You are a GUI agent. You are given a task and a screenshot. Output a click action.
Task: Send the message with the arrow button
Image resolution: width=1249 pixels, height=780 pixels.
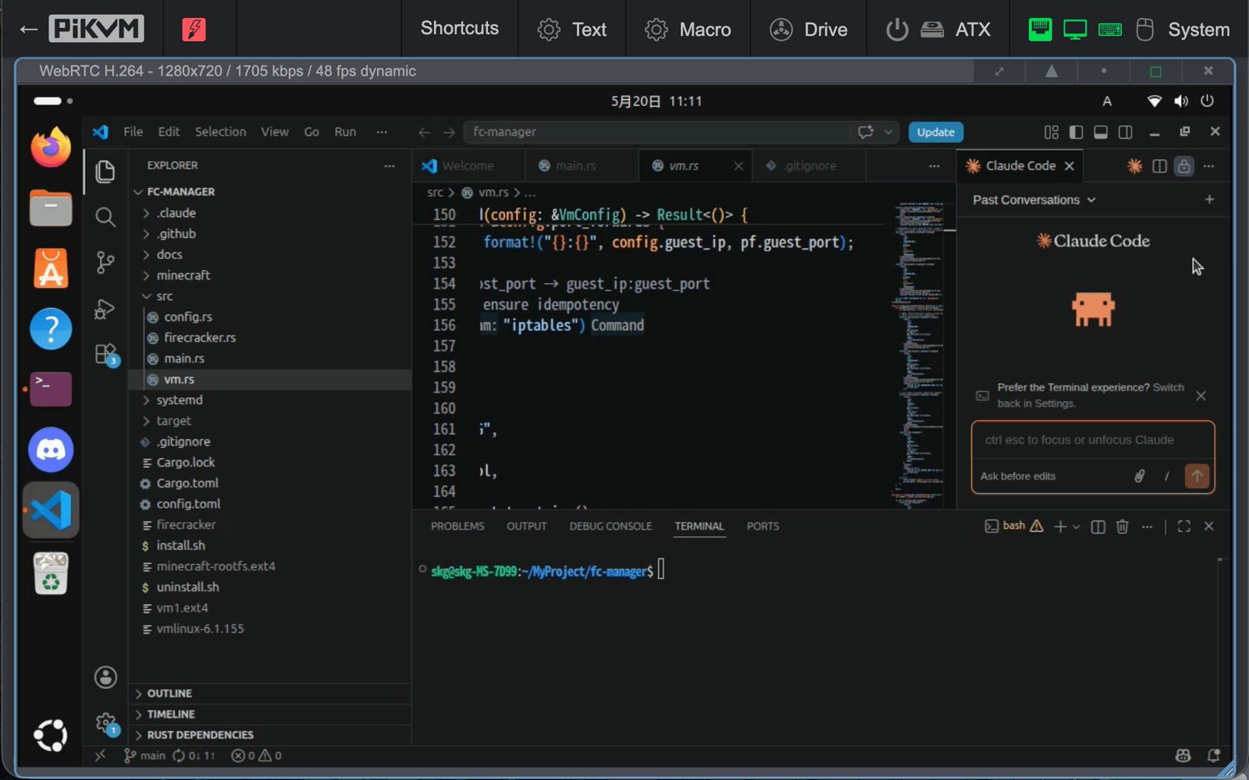coord(1197,476)
